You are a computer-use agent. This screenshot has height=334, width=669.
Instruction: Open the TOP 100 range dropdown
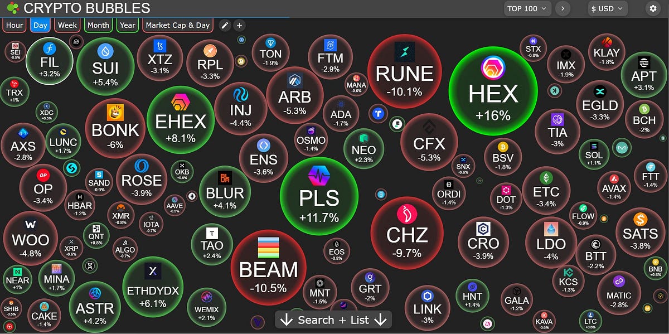pos(528,8)
